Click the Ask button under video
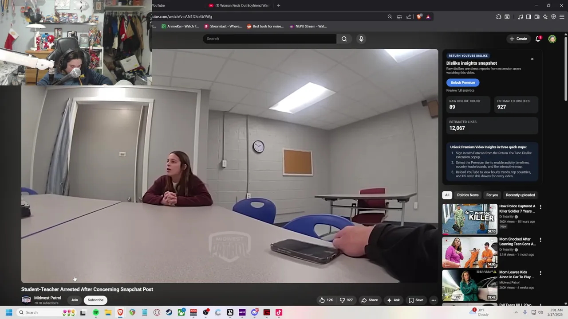The height and width of the screenshot is (319, 568). pos(393,300)
